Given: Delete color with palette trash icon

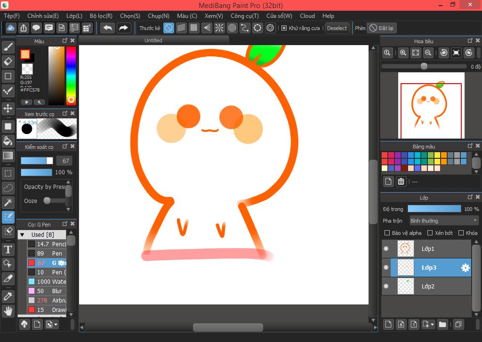Looking at the screenshot, I should point(401,181).
